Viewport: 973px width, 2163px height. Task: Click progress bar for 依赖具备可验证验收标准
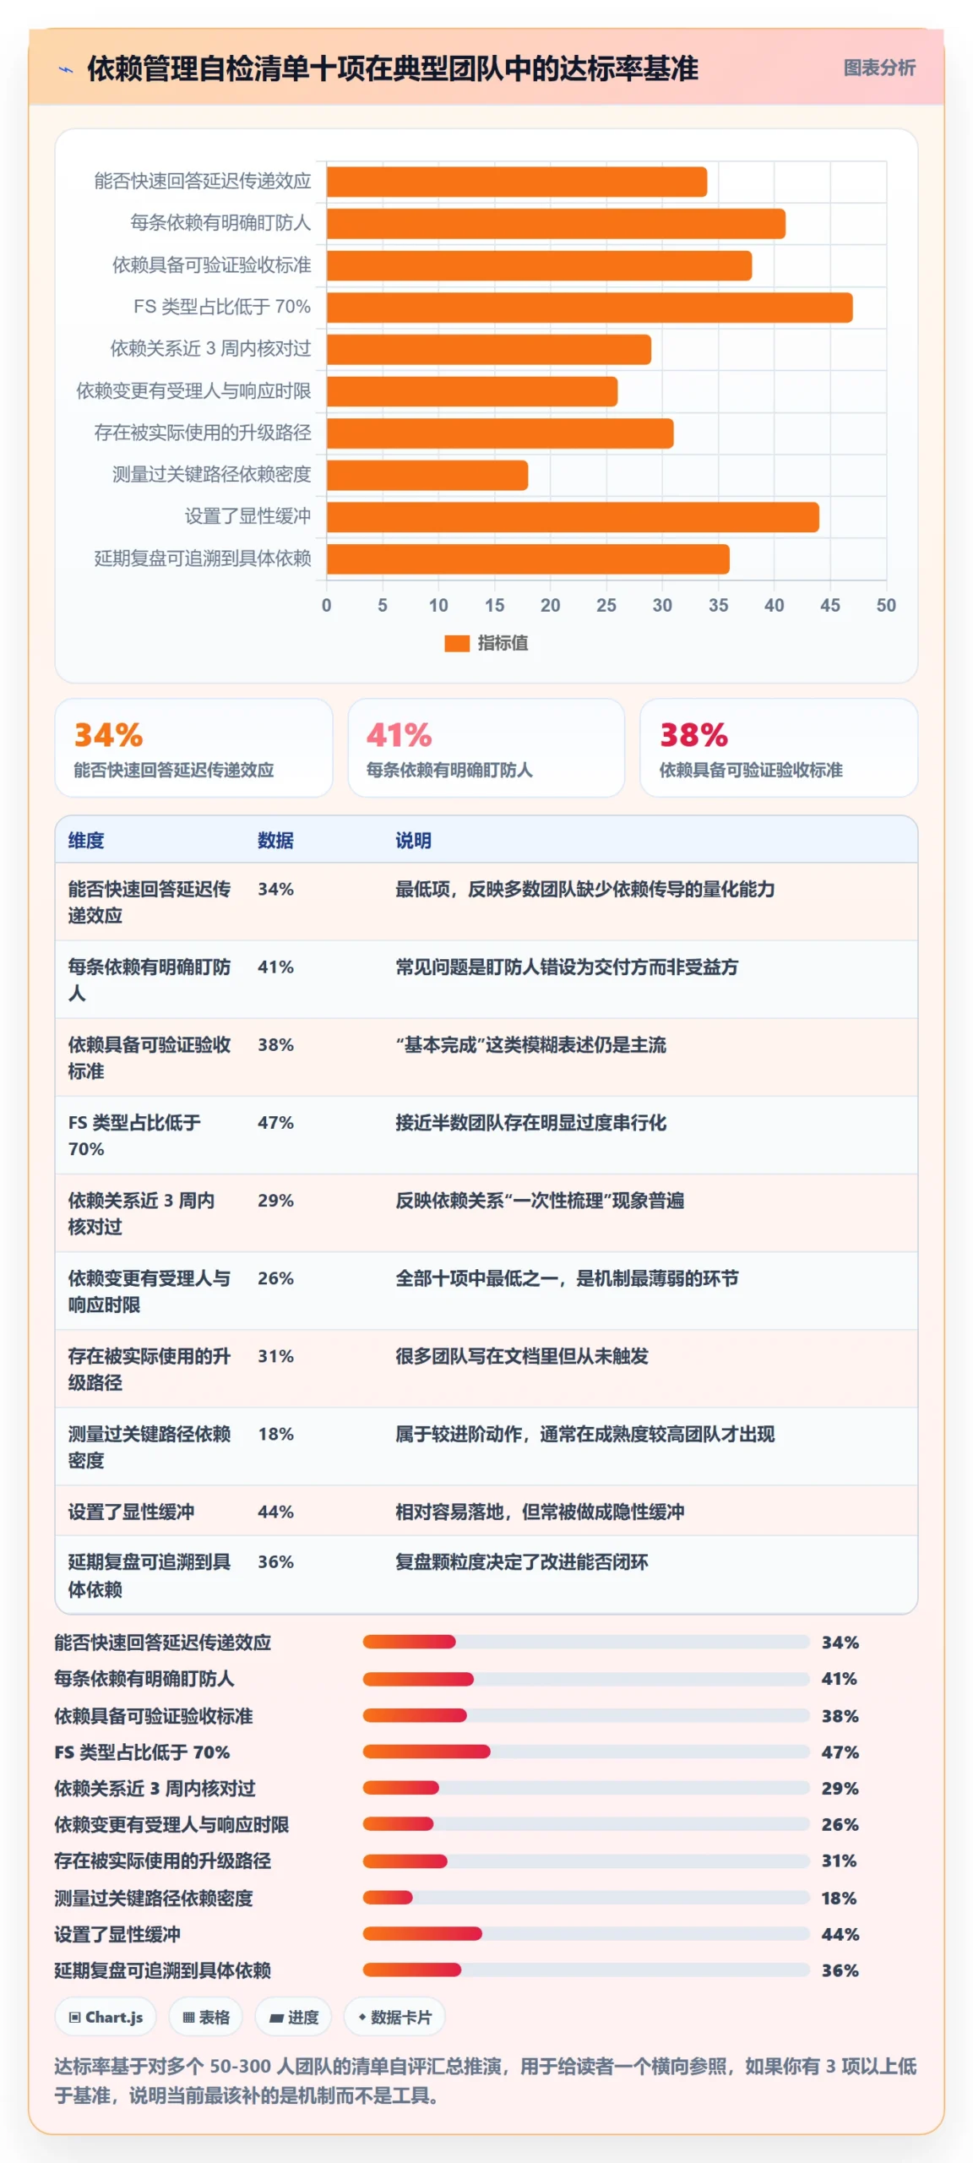click(586, 1715)
